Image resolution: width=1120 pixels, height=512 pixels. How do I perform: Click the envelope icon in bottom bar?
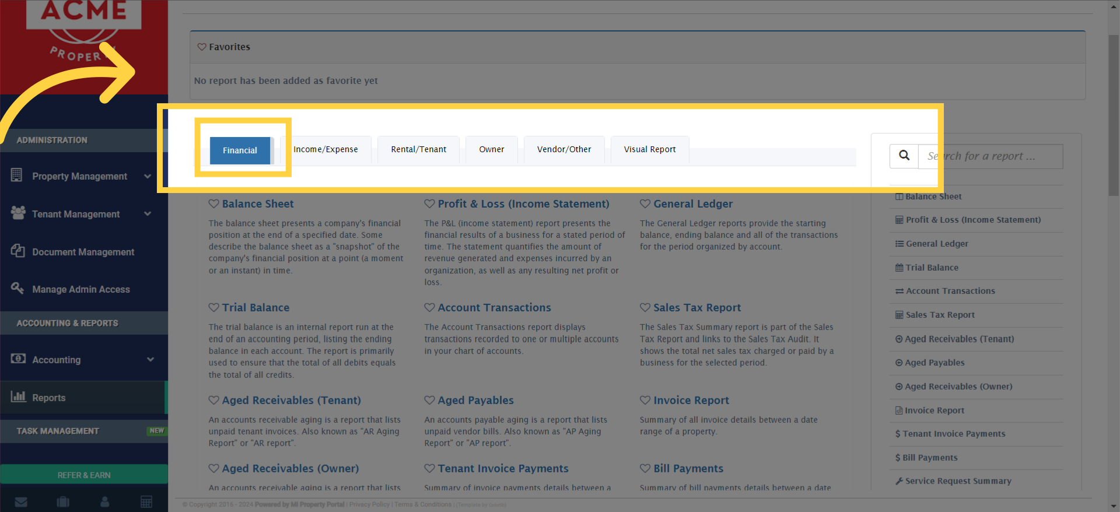(x=21, y=502)
